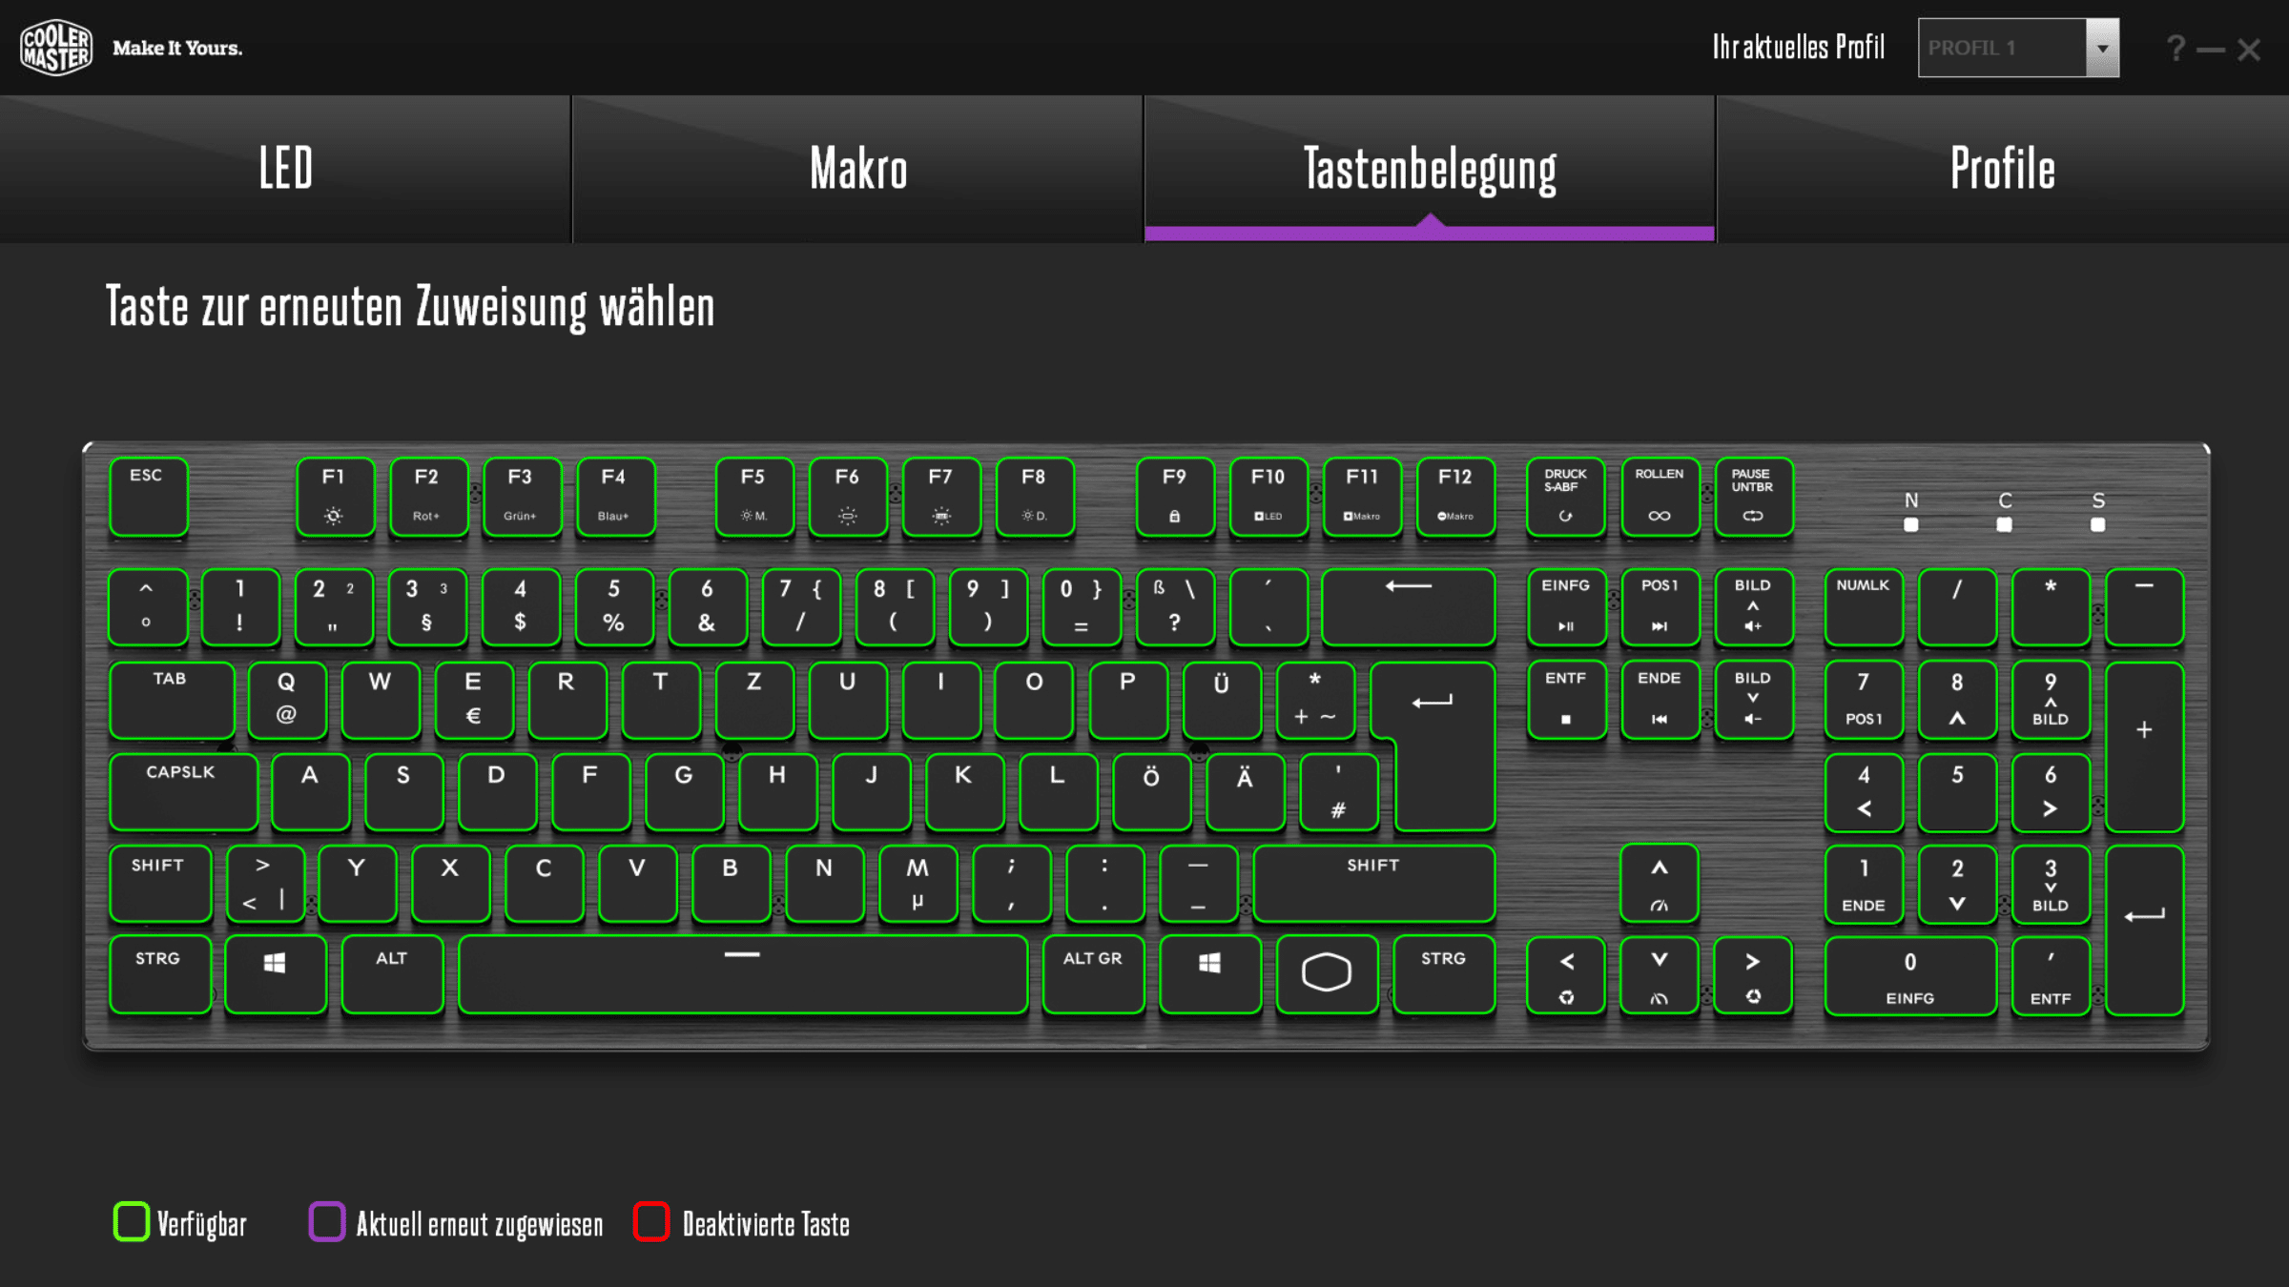Click the up arrow key

[x=1660, y=884]
